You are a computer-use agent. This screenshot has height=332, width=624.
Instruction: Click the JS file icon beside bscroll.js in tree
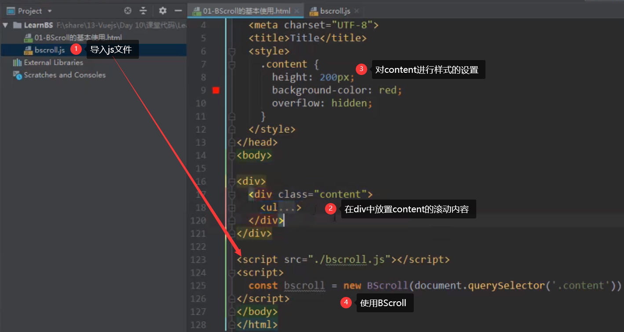tap(28, 50)
